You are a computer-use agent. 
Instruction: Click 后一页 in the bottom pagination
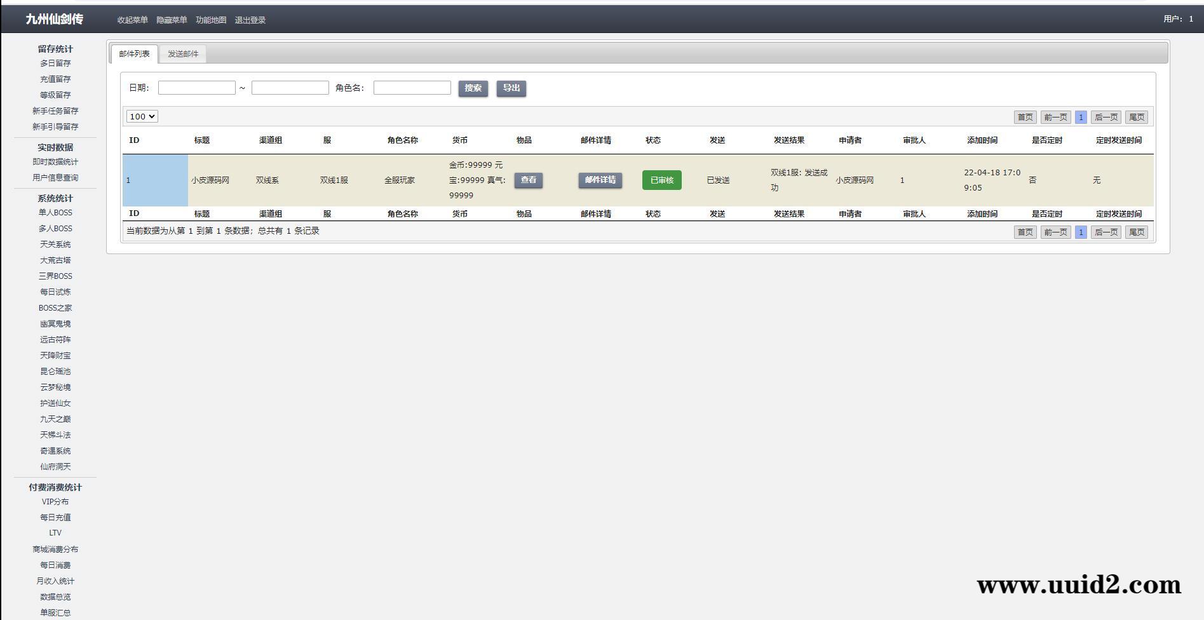pos(1106,232)
